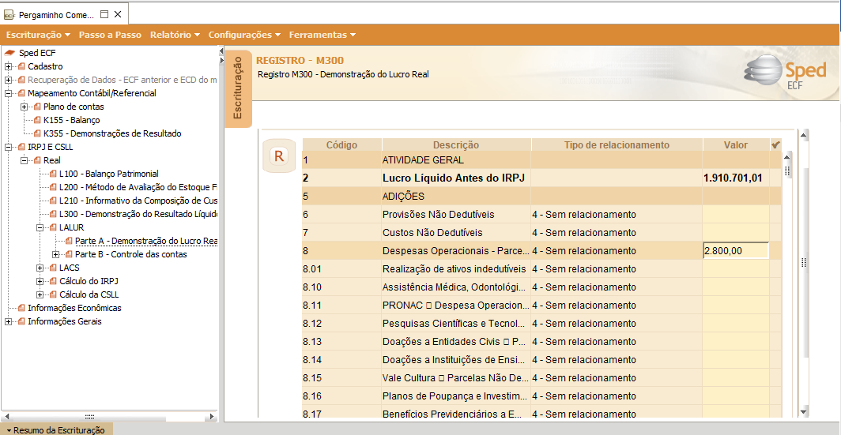Expand Cálculo da CSLL node
Viewport: 841px width, 435px height.
pos(40,294)
